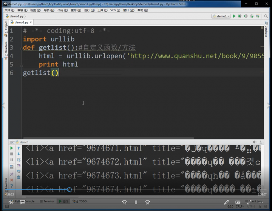
Task: Switch to the 运行 bottom tool tab
Action: click(63, 201)
